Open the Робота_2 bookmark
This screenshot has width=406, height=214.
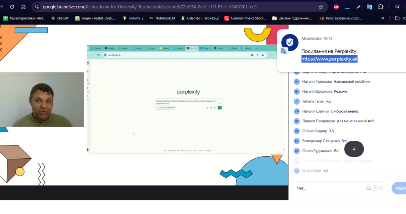(x=133, y=18)
